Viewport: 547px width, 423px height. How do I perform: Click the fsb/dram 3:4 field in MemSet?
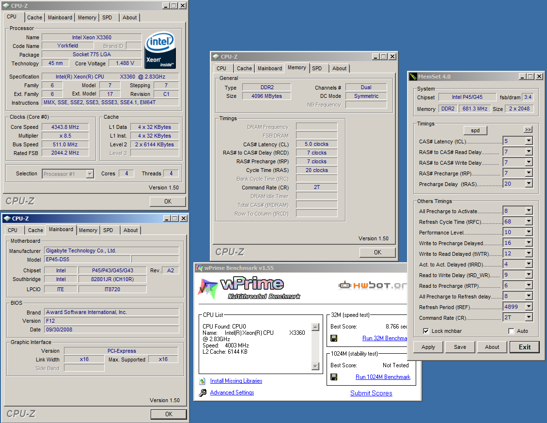click(x=528, y=97)
